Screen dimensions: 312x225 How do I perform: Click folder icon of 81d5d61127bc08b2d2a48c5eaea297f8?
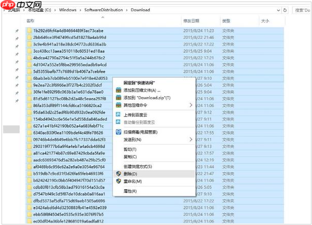29,99
